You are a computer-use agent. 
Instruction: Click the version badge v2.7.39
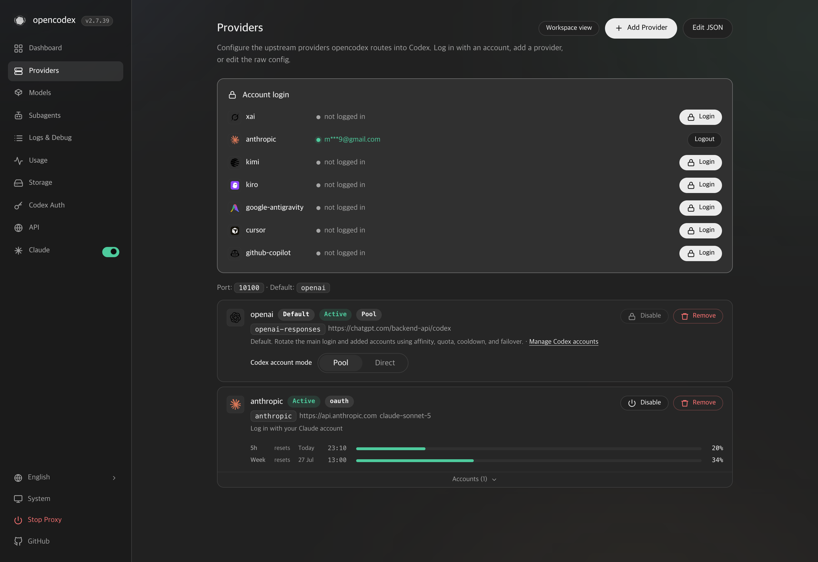pyautogui.click(x=97, y=21)
